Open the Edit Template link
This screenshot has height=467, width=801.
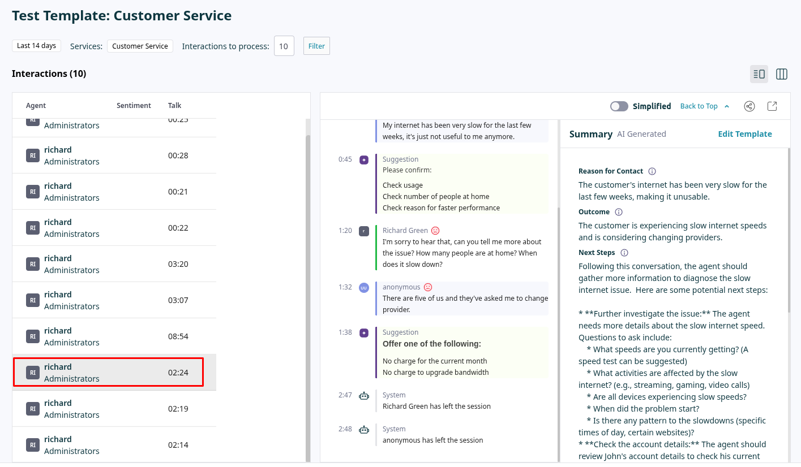point(744,134)
